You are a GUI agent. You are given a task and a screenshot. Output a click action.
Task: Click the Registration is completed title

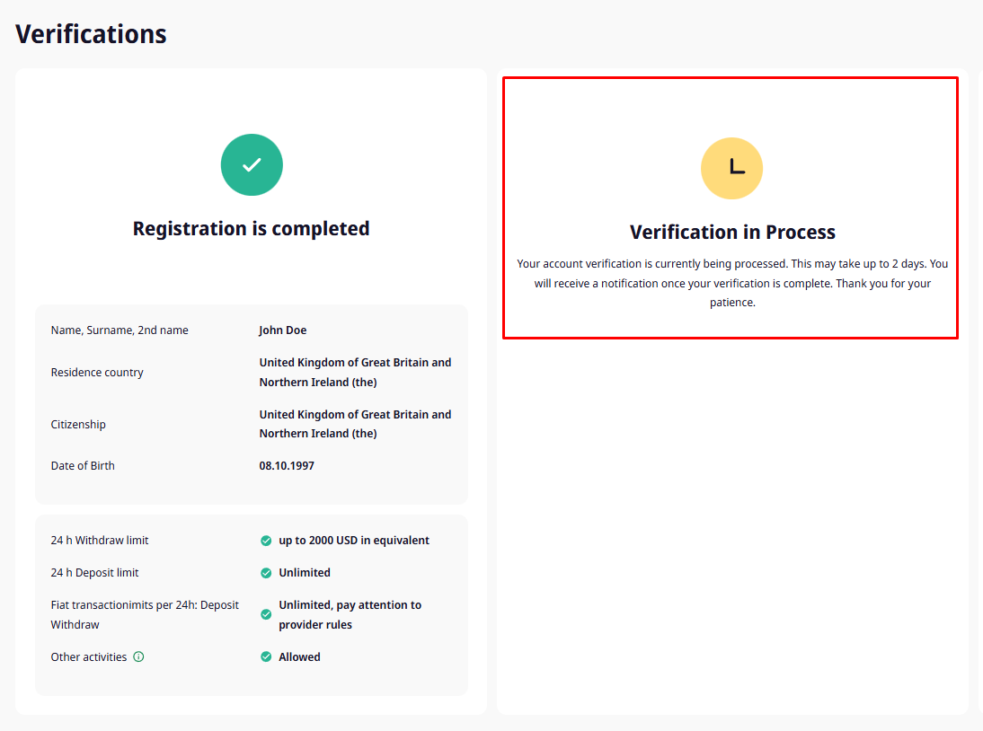251,229
